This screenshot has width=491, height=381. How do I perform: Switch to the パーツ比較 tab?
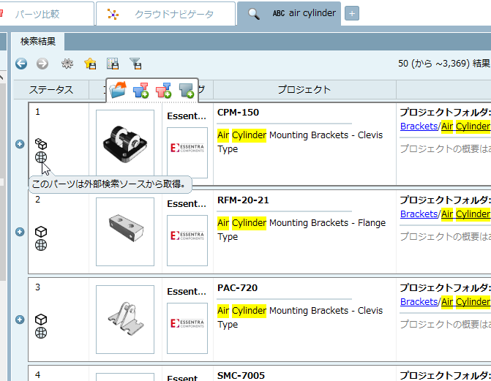48,13
